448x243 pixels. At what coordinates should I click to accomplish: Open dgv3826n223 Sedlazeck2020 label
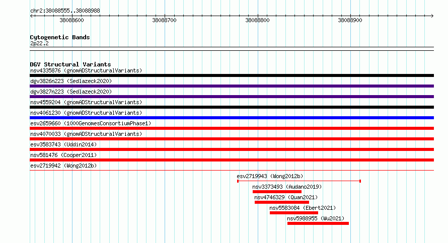(71, 81)
